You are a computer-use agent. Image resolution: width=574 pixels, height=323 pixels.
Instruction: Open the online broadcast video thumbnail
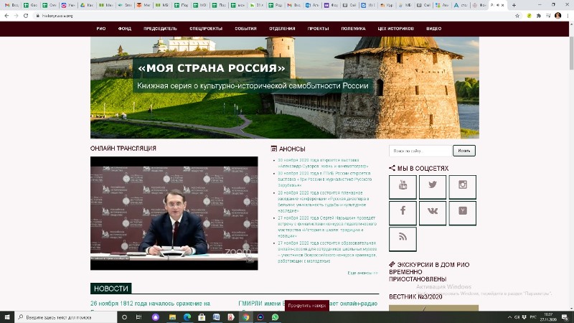pyautogui.click(x=174, y=213)
